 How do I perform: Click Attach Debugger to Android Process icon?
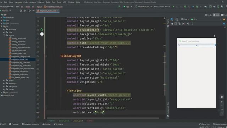pyautogui.click(x=197, y=6)
